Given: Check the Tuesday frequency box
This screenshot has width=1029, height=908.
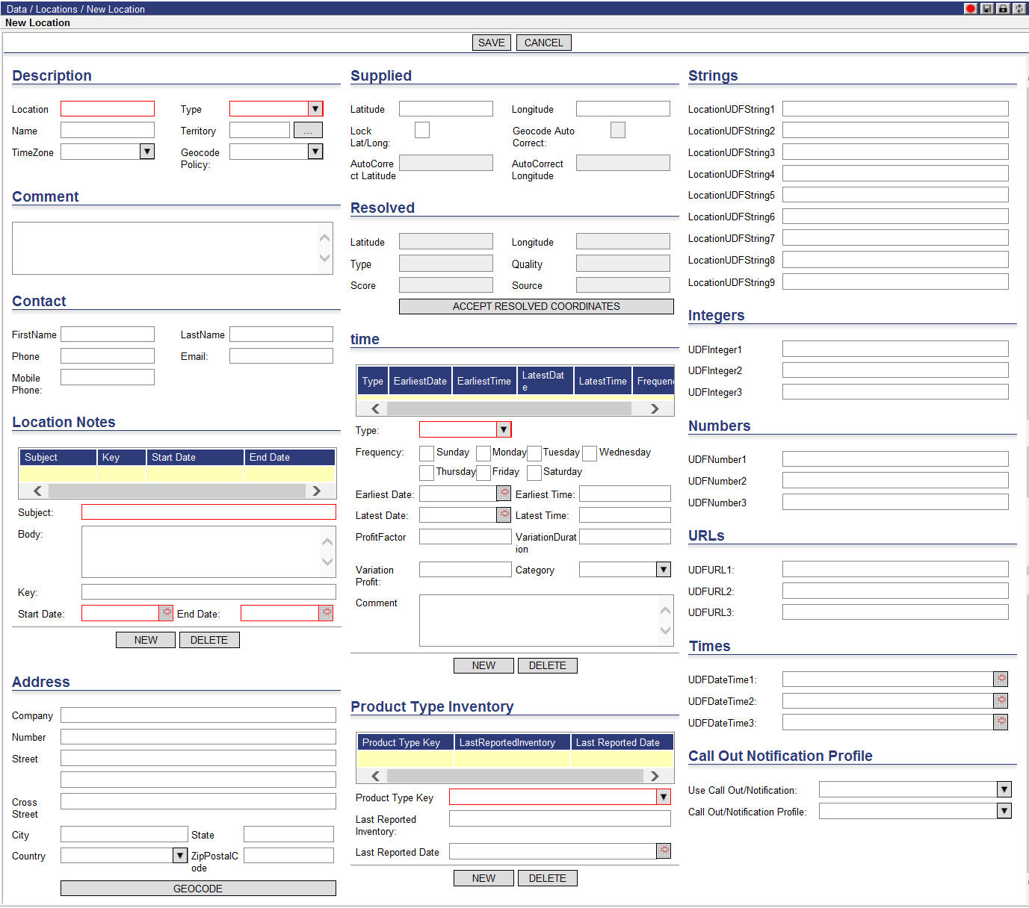Looking at the screenshot, I should coord(534,453).
